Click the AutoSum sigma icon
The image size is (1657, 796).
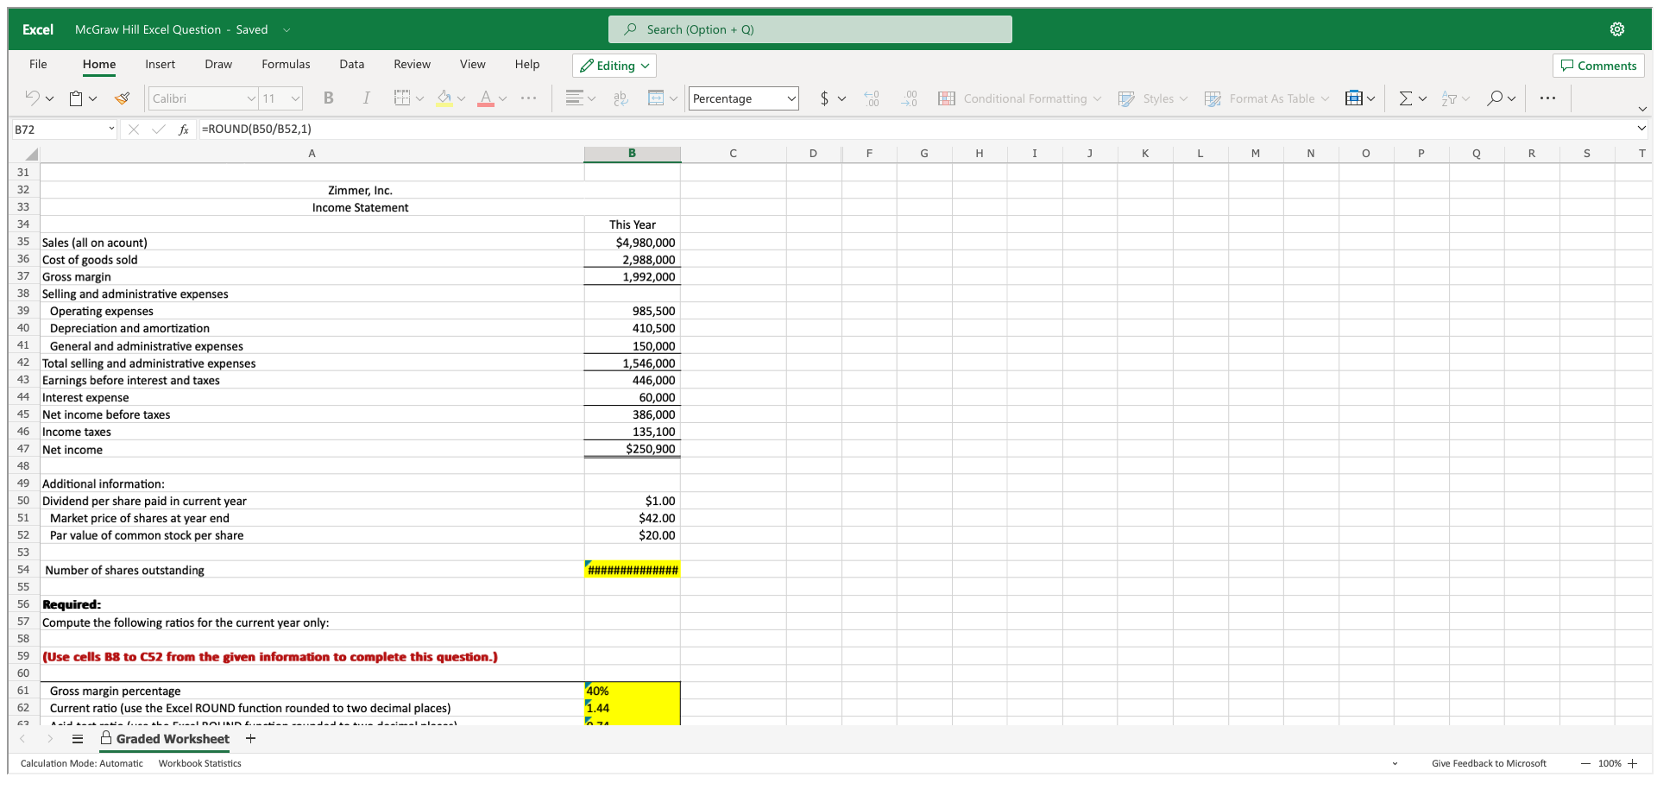point(1406,98)
